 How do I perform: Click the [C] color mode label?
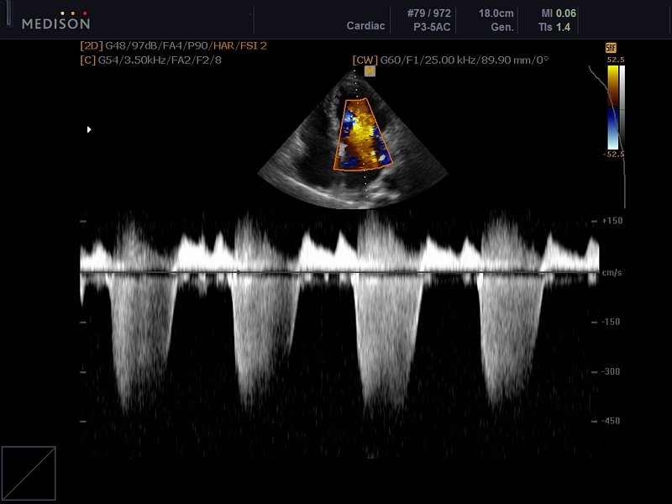point(87,60)
